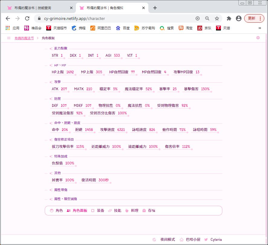
Task: Select the 料理 tab in bottom bar
Action: tap(132, 211)
